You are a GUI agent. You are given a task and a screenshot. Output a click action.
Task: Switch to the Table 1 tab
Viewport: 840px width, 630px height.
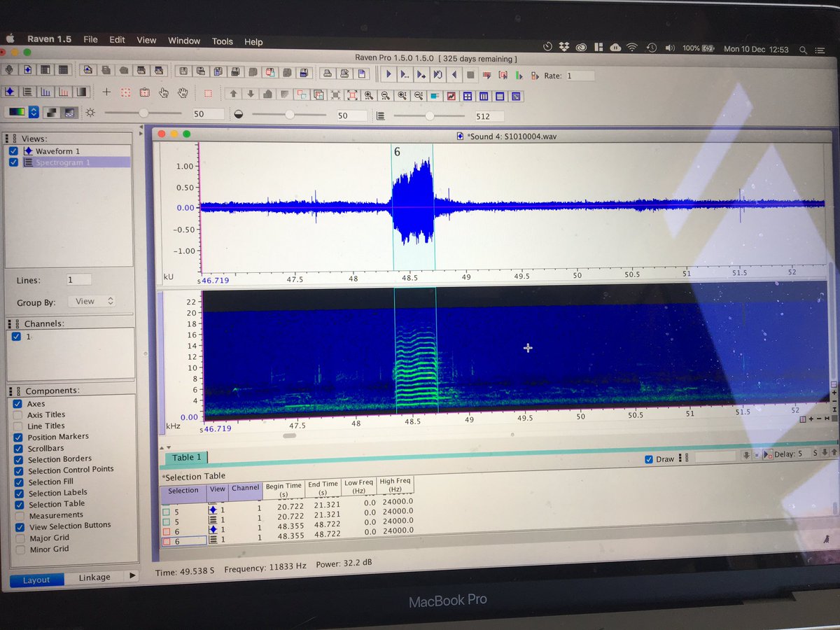(x=186, y=458)
